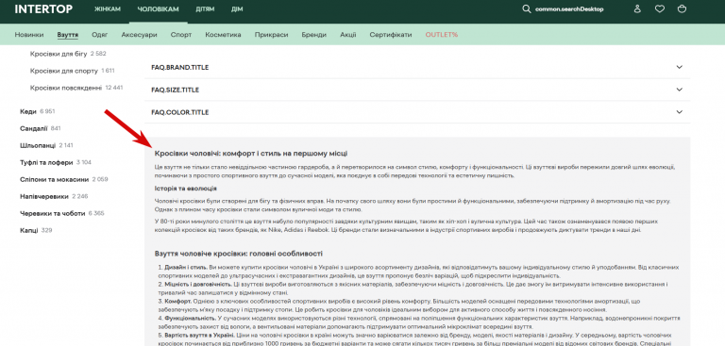Open the Сертифікати menu item
The width and height of the screenshot is (725, 346).
[391, 35]
